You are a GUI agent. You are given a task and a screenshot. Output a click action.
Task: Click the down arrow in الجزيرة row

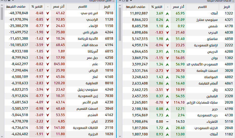[x=48, y=134]
